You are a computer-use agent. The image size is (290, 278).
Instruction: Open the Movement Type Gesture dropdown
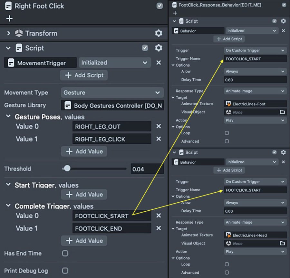[112, 93]
